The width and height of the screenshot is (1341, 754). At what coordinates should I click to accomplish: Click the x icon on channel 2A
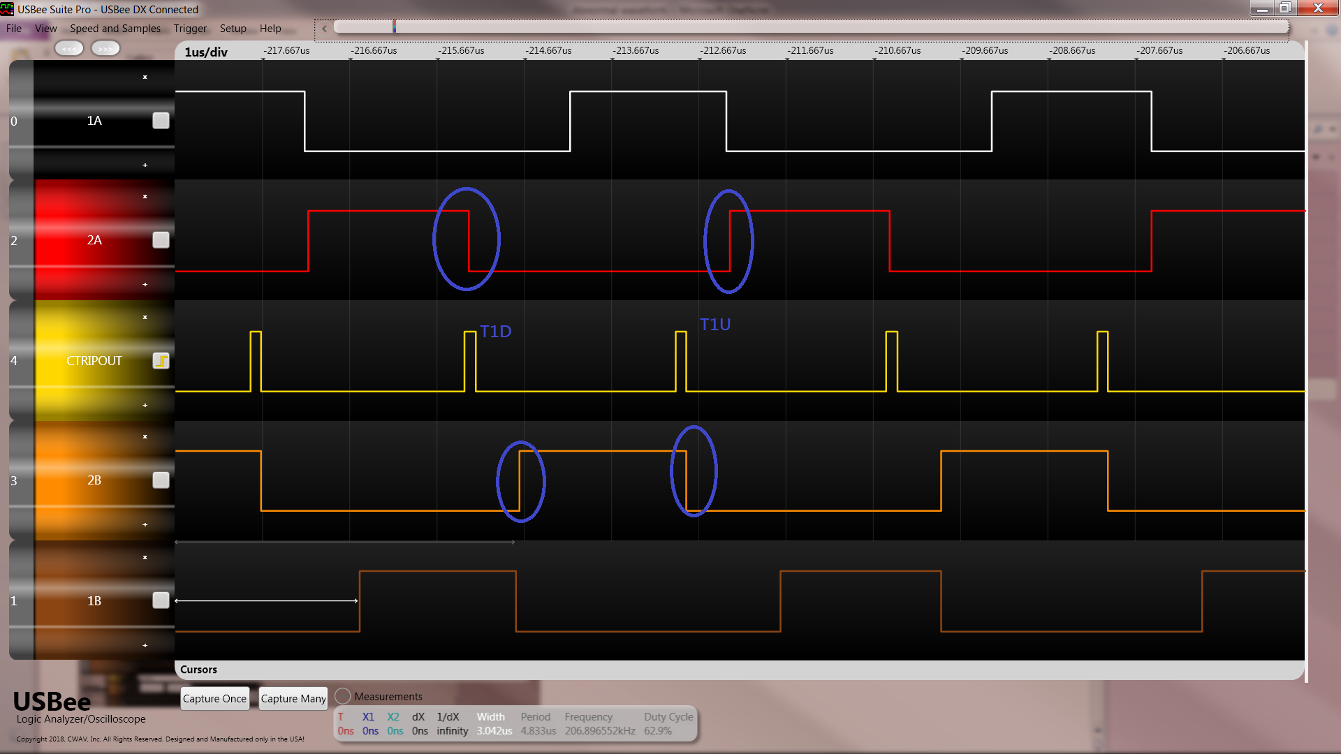coord(145,197)
